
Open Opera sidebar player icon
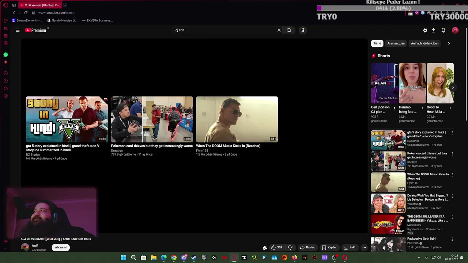5,73
